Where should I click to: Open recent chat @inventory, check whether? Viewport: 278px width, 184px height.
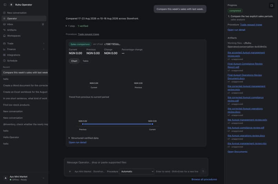point(25,124)
